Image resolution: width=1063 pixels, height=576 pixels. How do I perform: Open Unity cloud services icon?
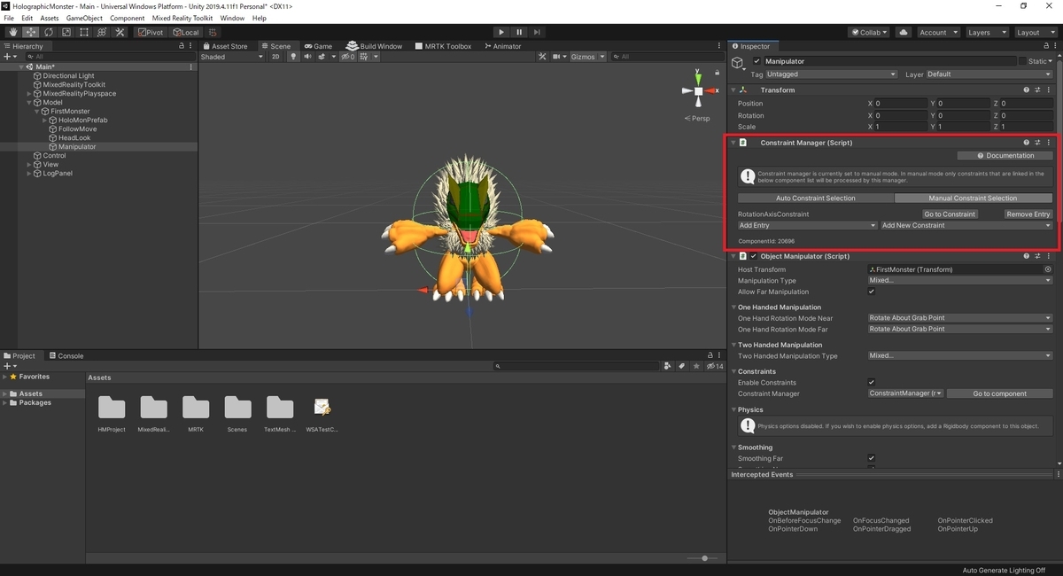[x=904, y=32]
